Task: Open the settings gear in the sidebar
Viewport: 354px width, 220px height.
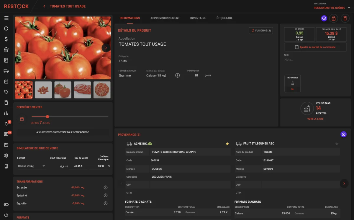Action: tap(6, 156)
